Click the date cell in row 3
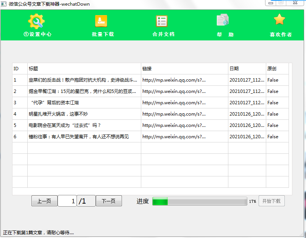The image size is (306, 238). 247,102
